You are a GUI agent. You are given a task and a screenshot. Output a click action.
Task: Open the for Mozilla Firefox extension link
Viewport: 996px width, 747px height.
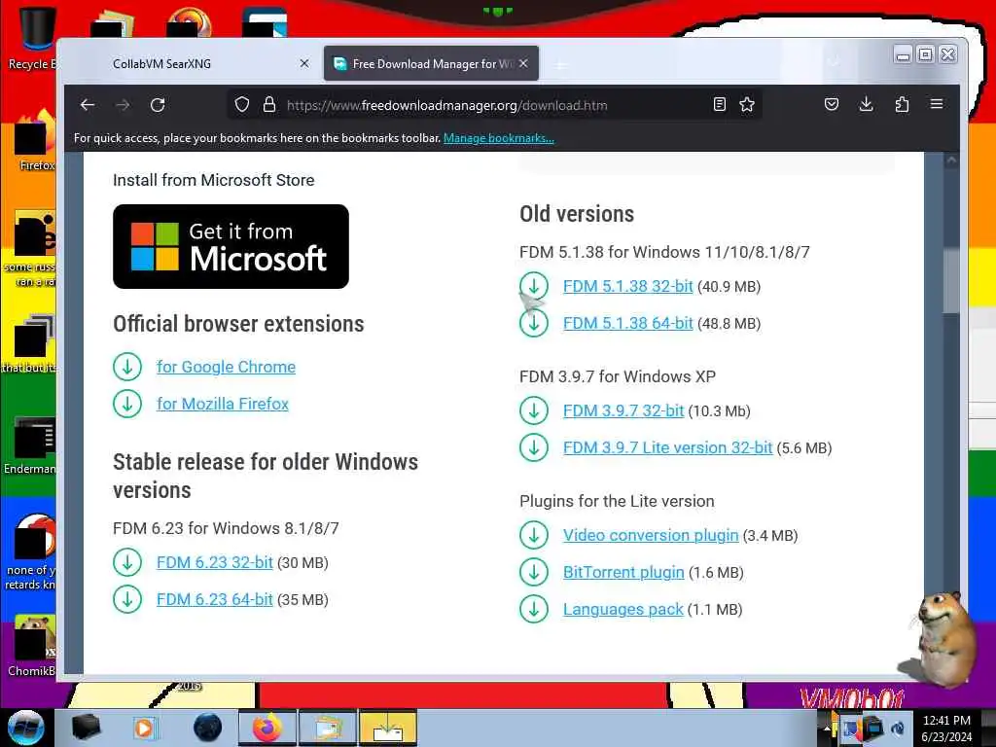[x=223, y=404]
